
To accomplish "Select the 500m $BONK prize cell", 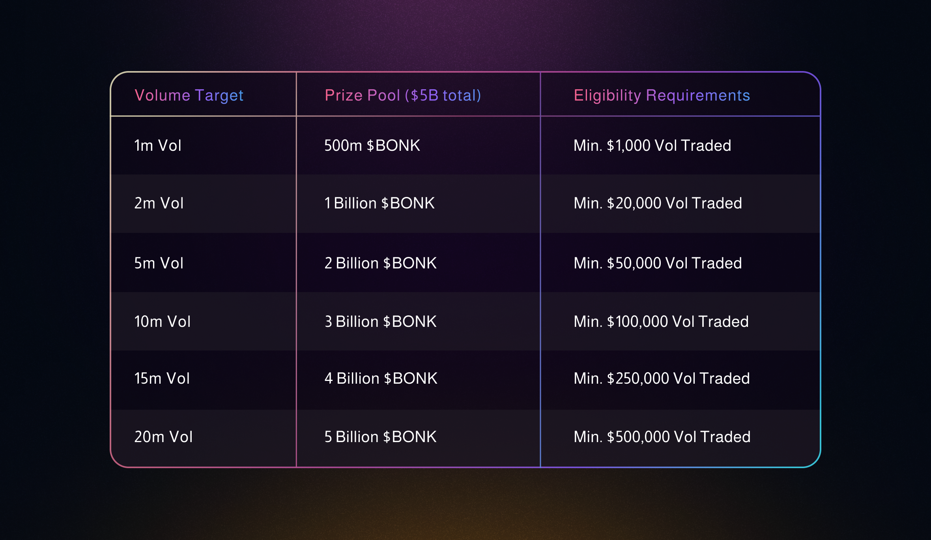I will pyautogui.click(x=372, y=146).
